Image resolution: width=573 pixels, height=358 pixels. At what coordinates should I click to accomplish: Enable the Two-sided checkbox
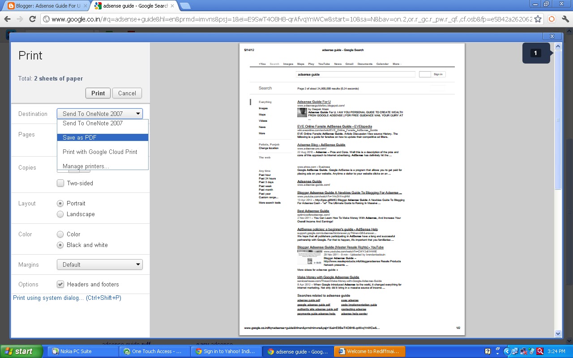point(60,183)
